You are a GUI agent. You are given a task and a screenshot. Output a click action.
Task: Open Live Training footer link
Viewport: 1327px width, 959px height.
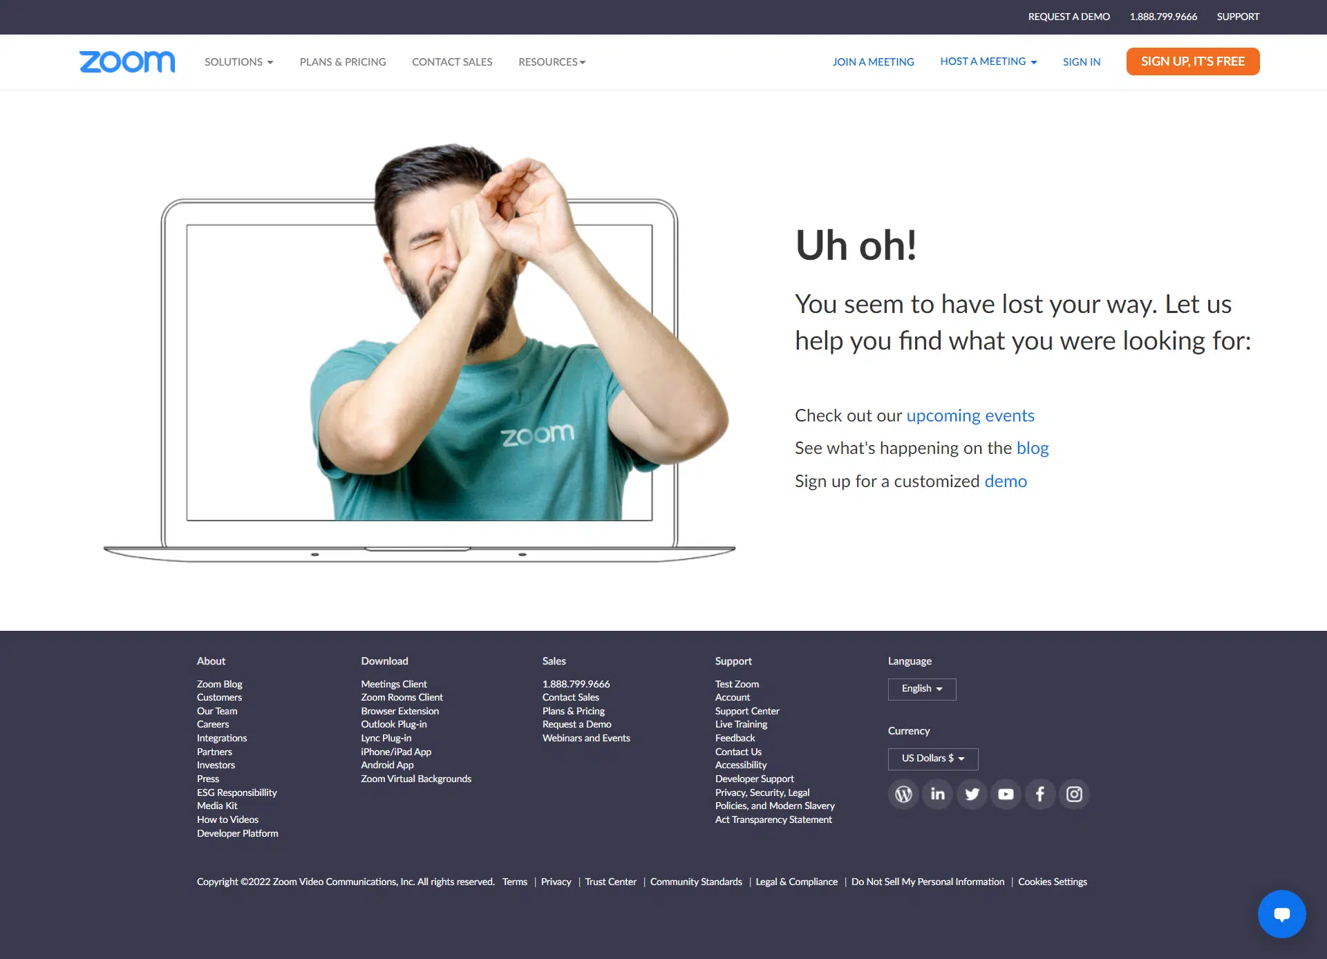742,724
